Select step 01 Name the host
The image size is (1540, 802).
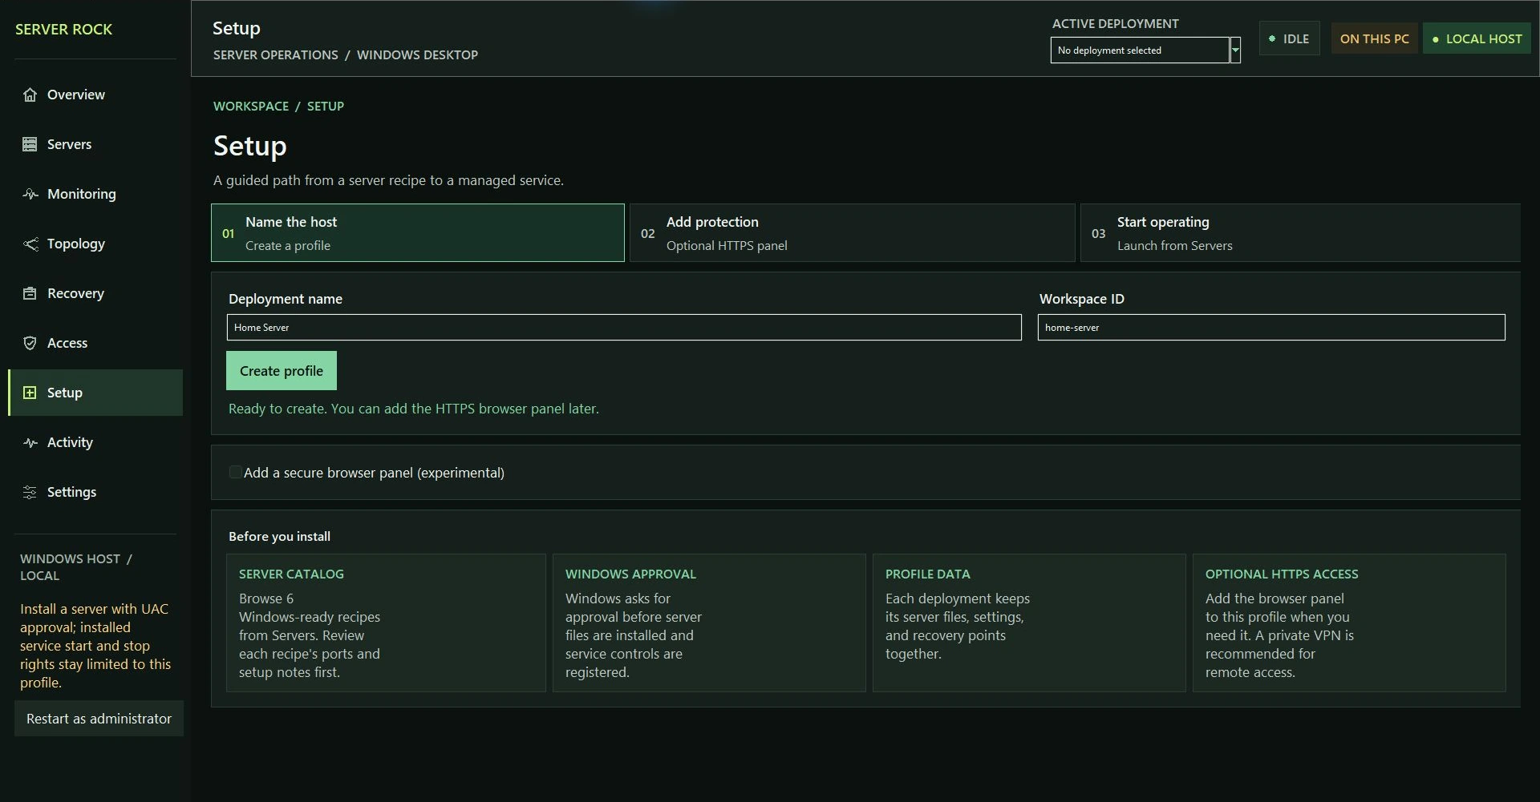[418, 232]
